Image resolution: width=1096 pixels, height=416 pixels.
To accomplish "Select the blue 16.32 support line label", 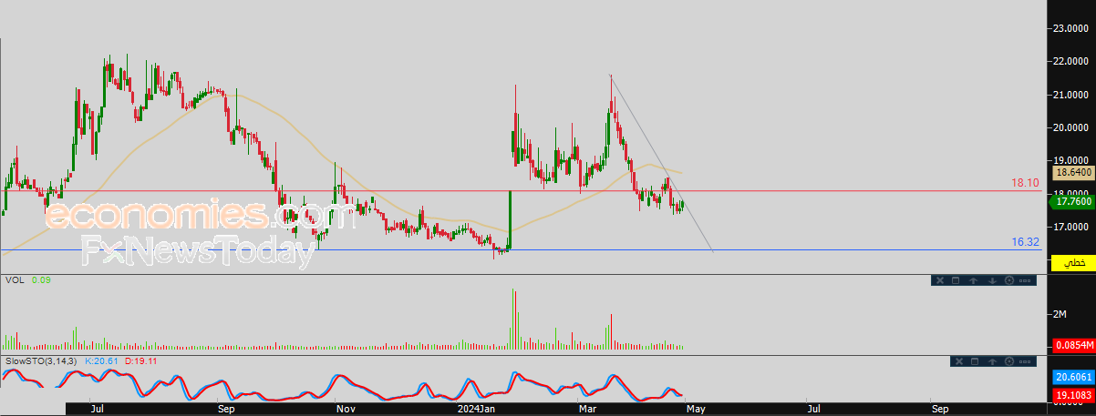I will (x=1024, y=242).
